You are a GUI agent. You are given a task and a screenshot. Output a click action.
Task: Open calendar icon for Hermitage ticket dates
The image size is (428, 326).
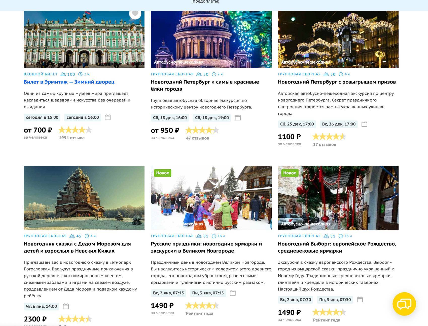108,117
